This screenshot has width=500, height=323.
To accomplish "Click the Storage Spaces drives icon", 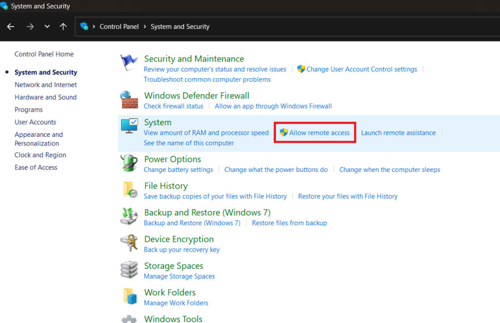I will pyautogui.click(x=129, y=270).
